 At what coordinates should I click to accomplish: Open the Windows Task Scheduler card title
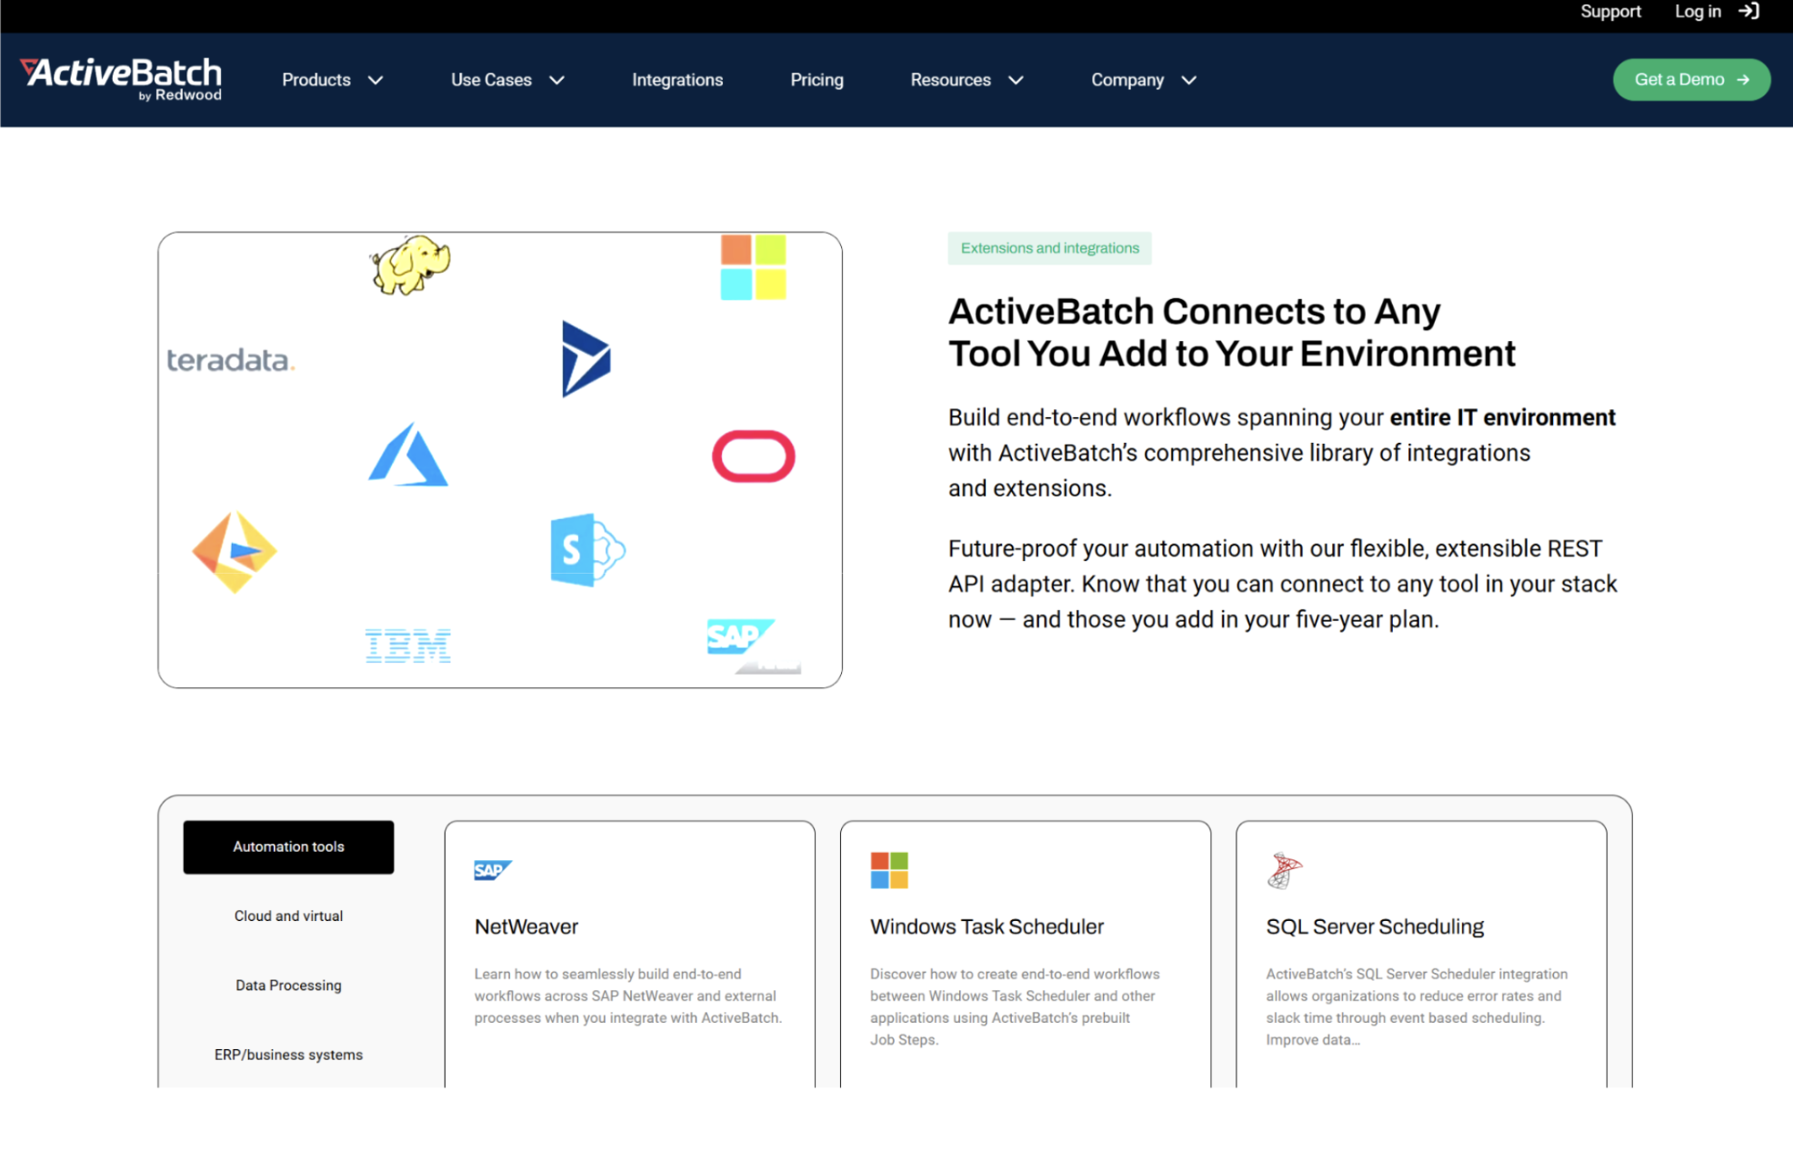(987, 926)
